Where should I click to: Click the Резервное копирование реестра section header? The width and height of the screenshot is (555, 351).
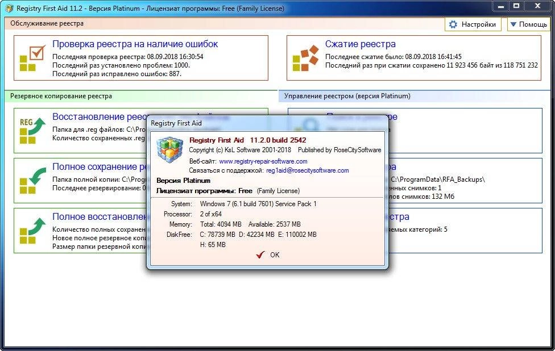[61, 96]
